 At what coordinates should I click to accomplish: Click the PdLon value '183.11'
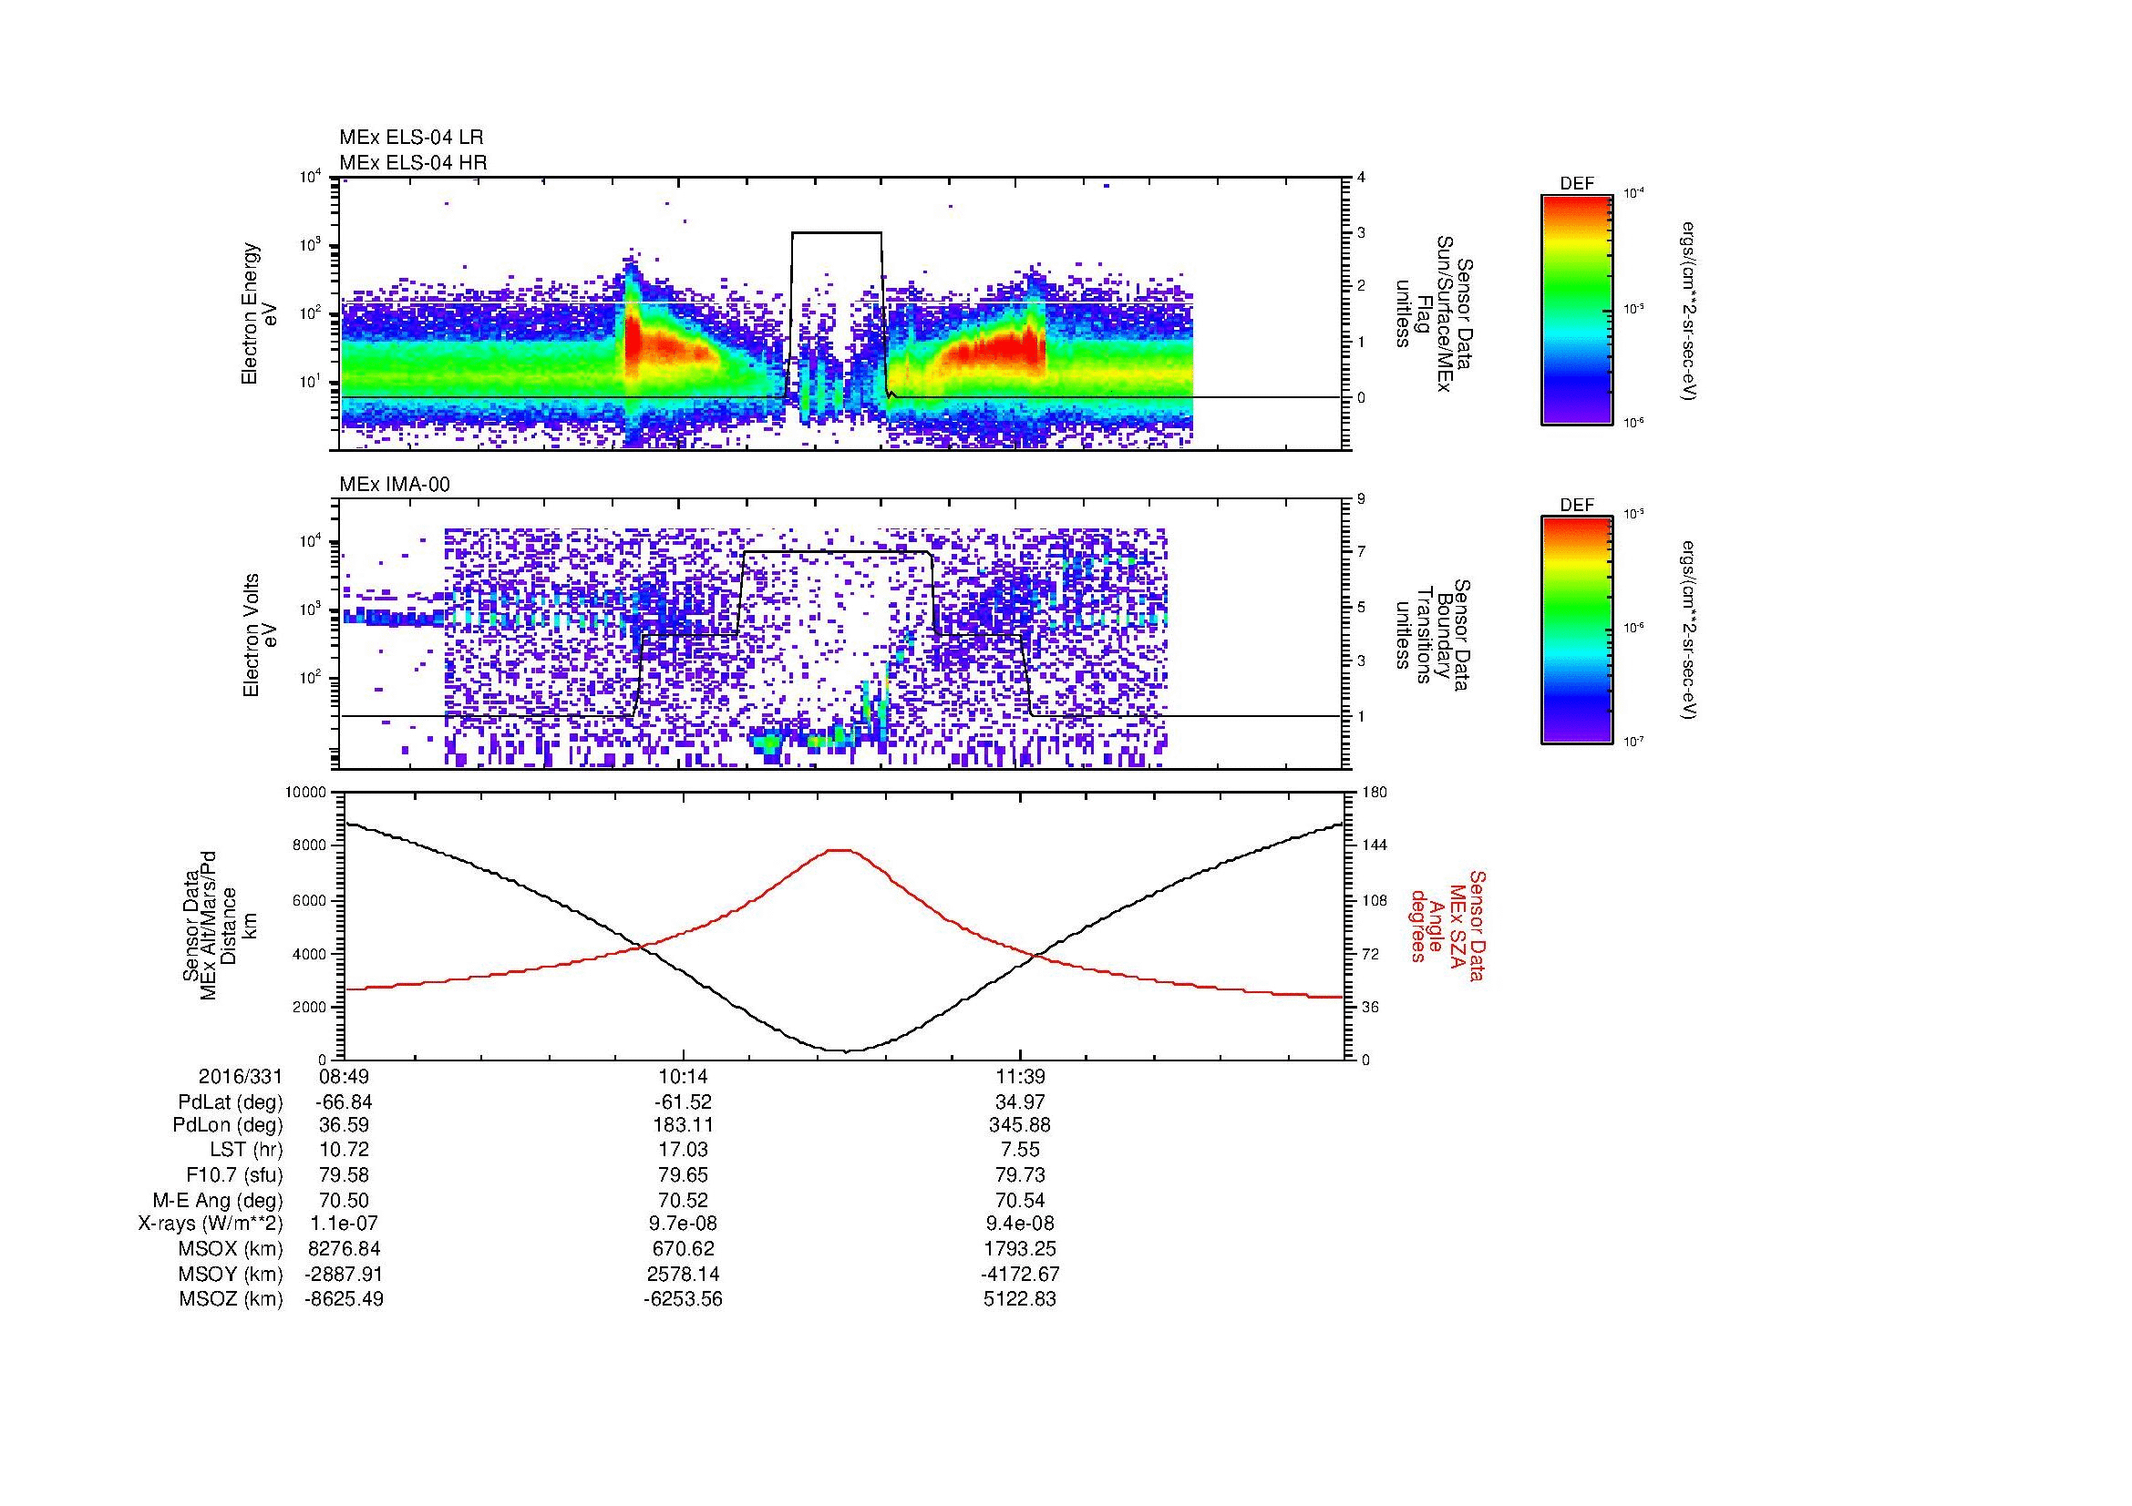pyautogui.click(x=683, y=1125)
